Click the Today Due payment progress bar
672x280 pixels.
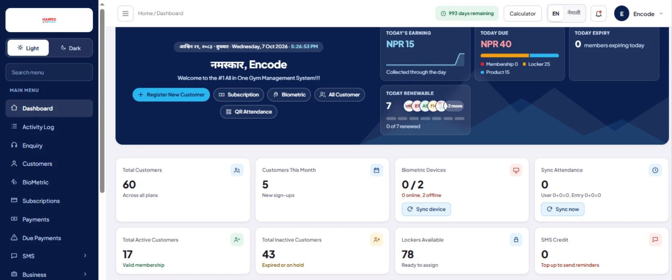(x=520, y=56)
